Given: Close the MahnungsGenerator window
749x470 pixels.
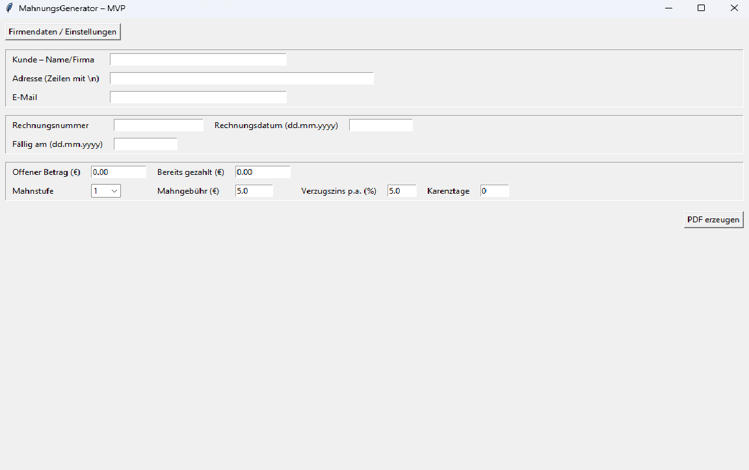Looking at the screenshot, I should 733,8.
